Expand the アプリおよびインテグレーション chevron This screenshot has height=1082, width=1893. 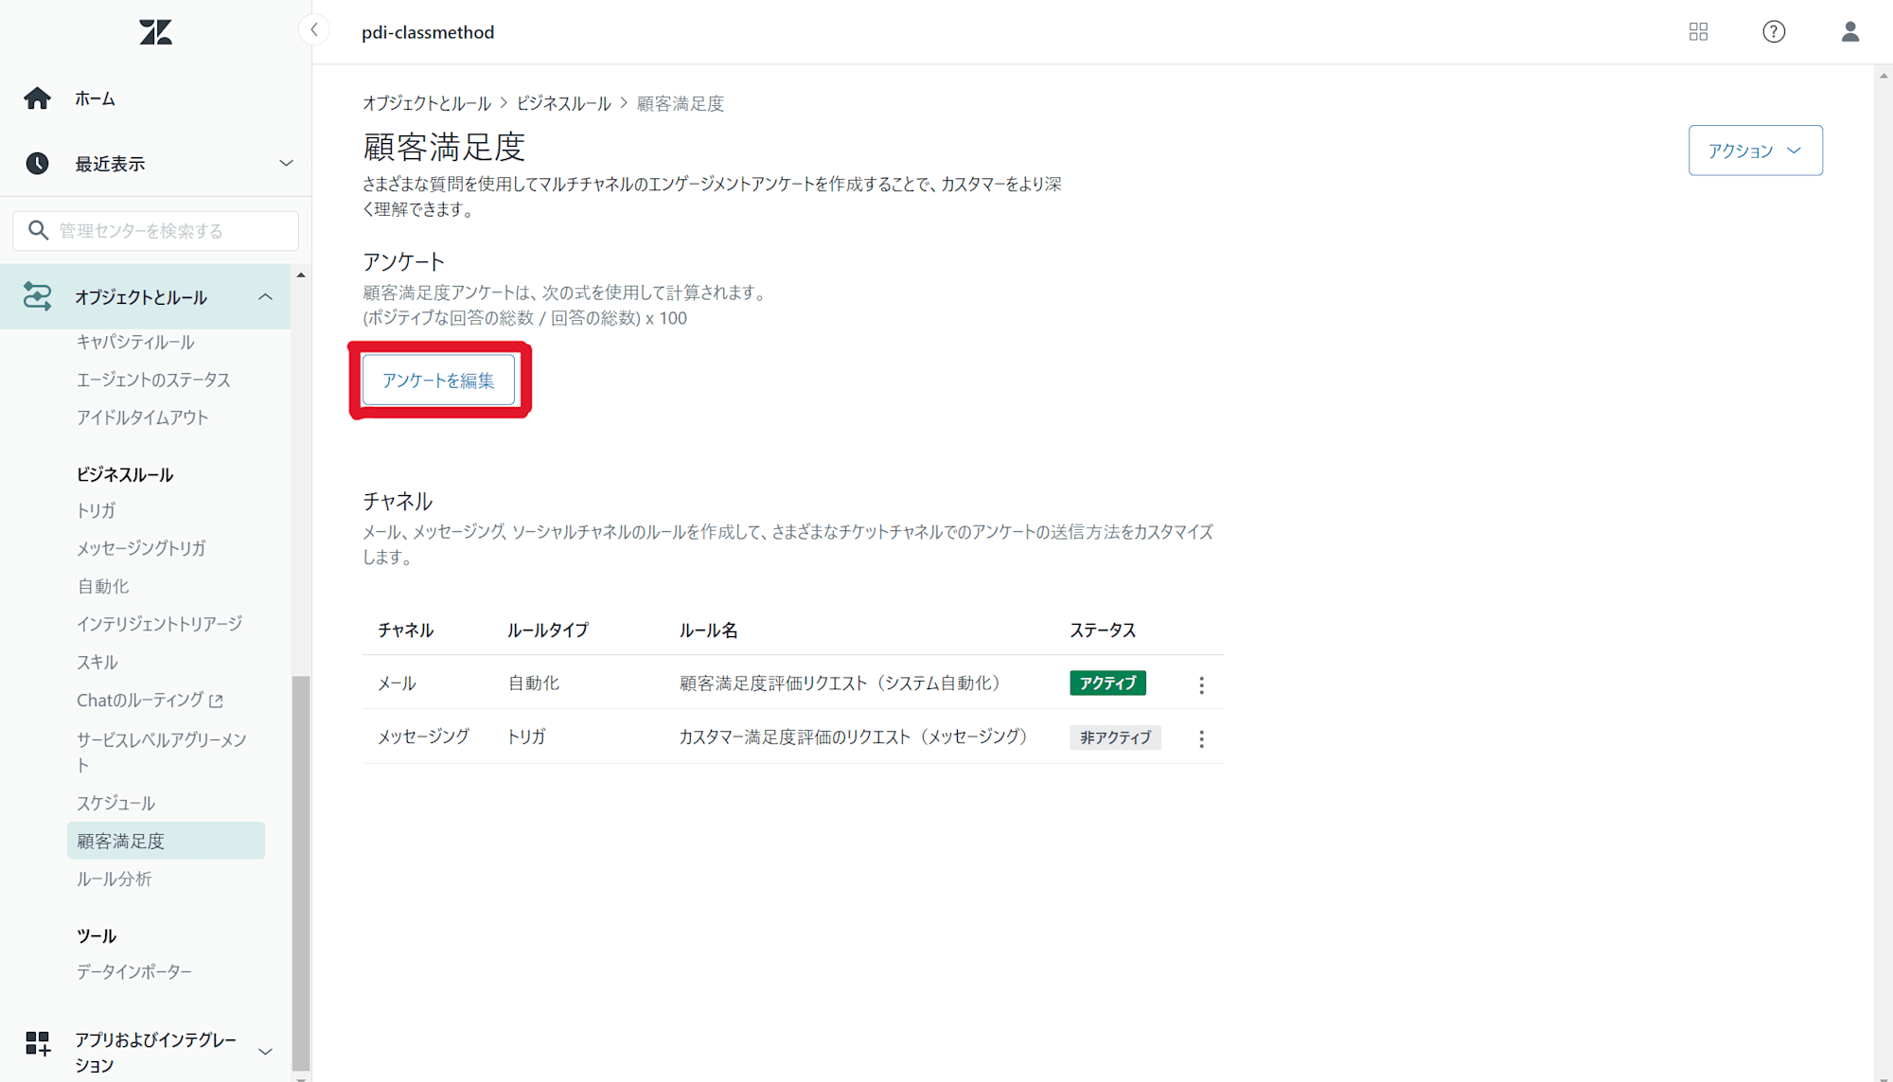coord(265,1052)
